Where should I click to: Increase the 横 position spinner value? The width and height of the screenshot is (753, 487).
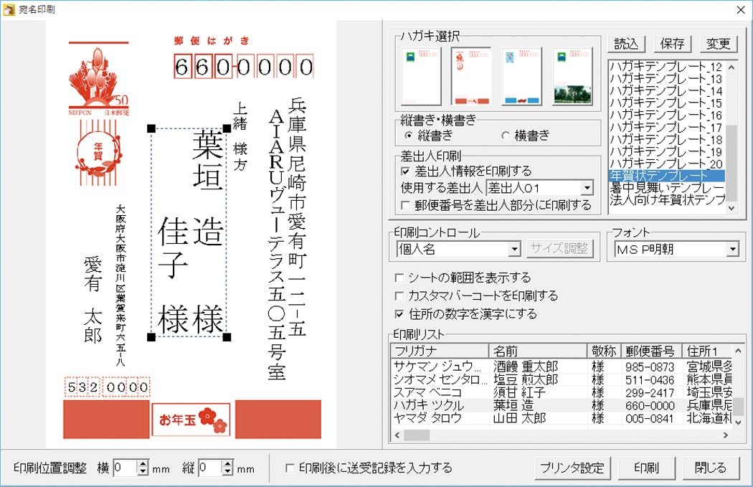pyautogui.click(x=142, y=464)
